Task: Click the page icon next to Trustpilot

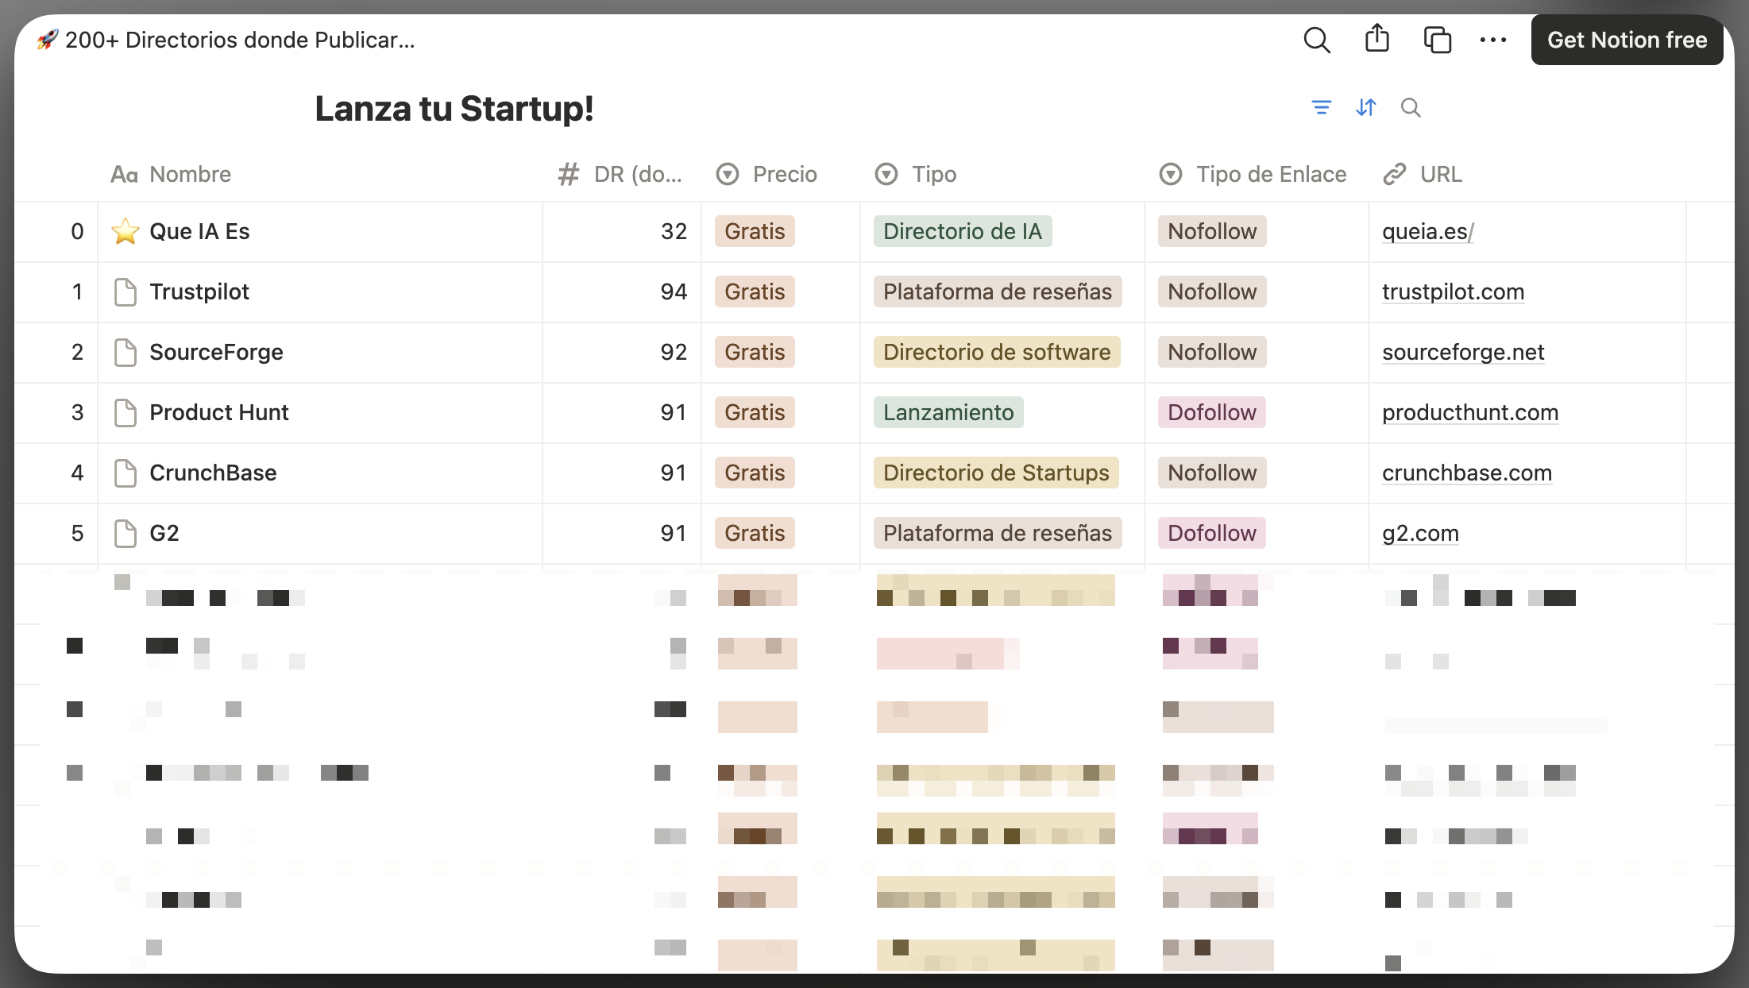Action: pyautogui.click(x=125, y=292)
